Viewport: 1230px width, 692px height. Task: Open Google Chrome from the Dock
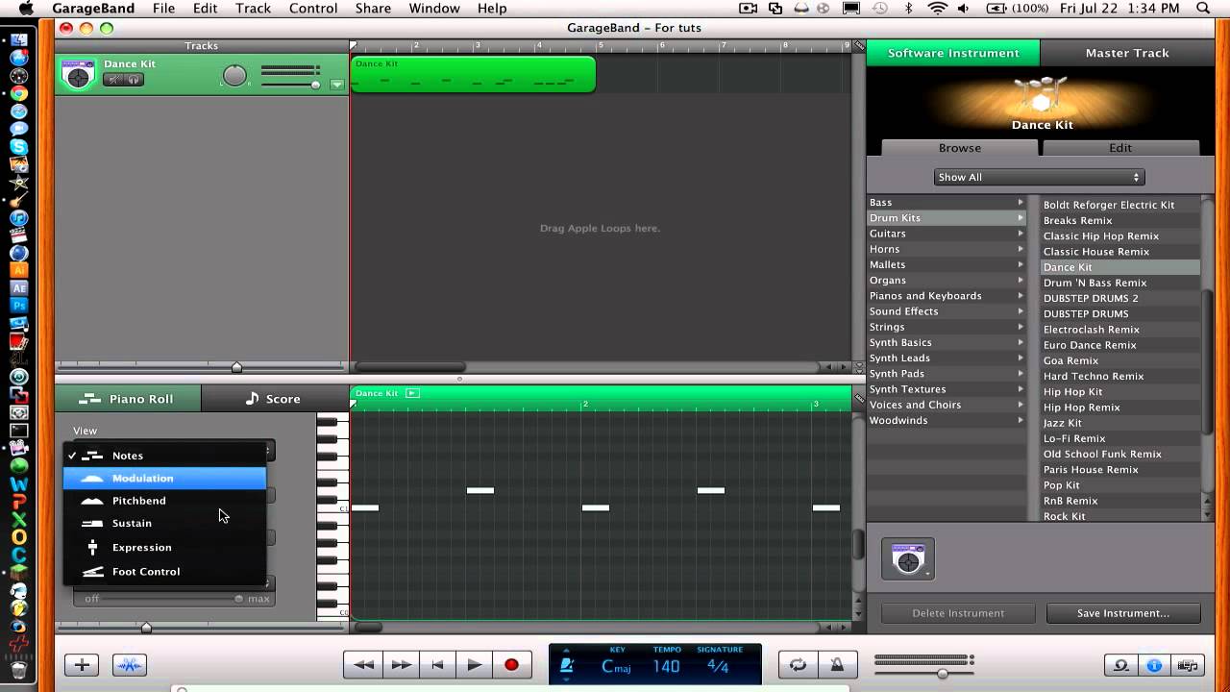pos(18,93)
